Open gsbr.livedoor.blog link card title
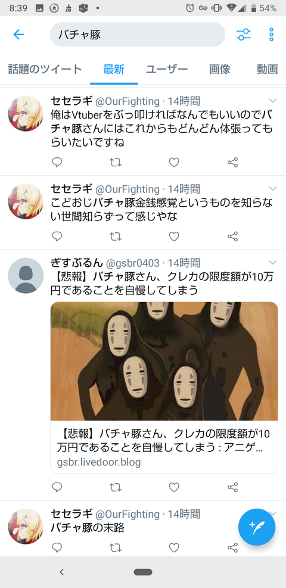The height and width of the screenshot is (588, 286). click(x=164, y=440)
